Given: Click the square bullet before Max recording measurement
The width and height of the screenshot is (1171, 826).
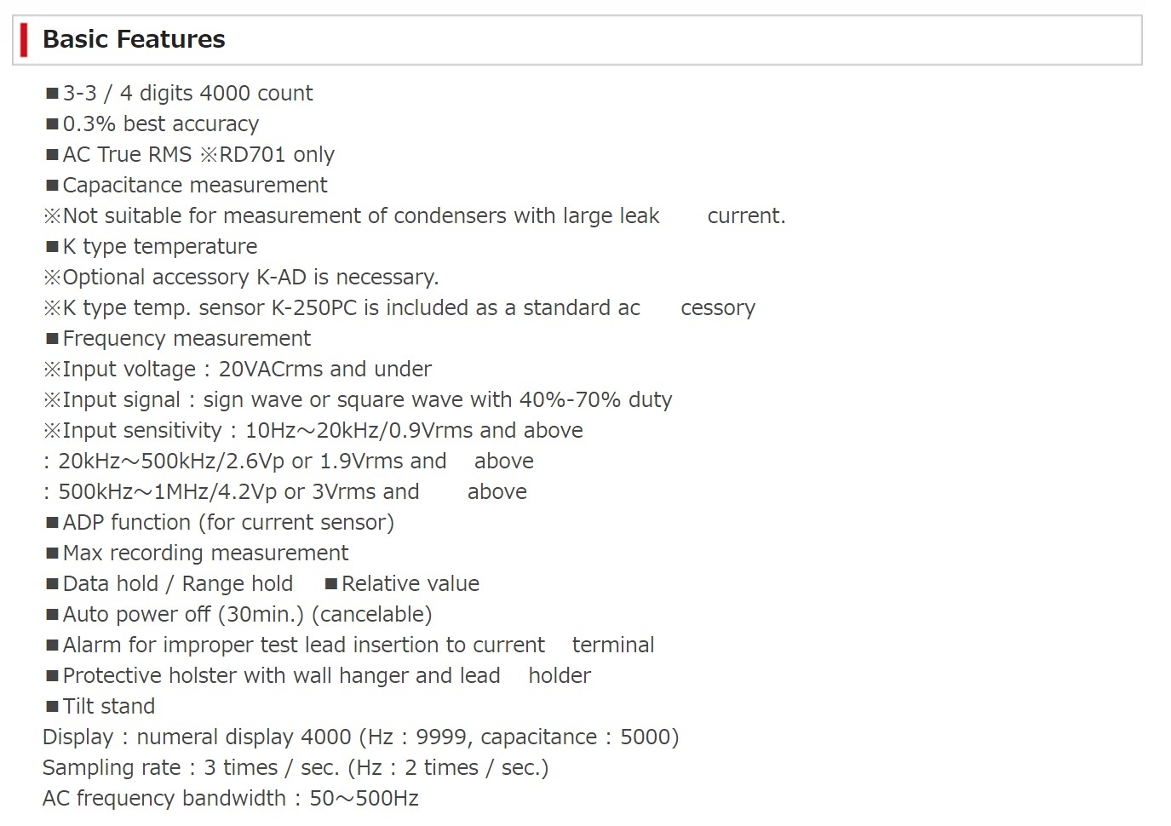Looking at the screenshot, I should (x=53, y=554).
